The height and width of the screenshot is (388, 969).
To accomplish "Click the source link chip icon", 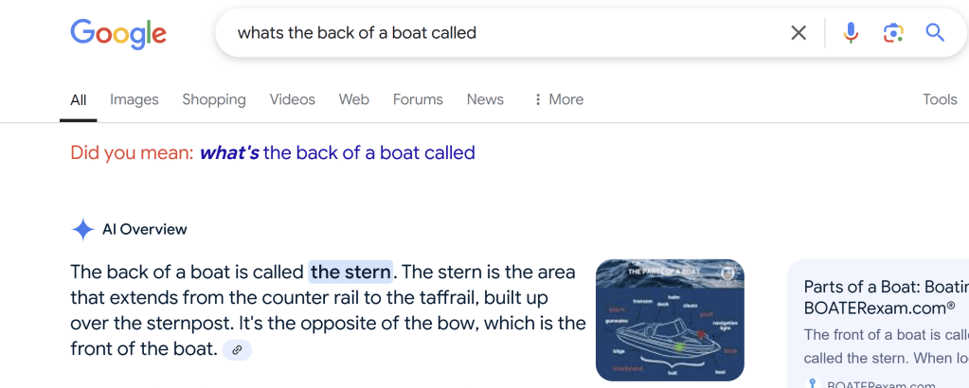I will pyautogui.click(x=237, y=349).
